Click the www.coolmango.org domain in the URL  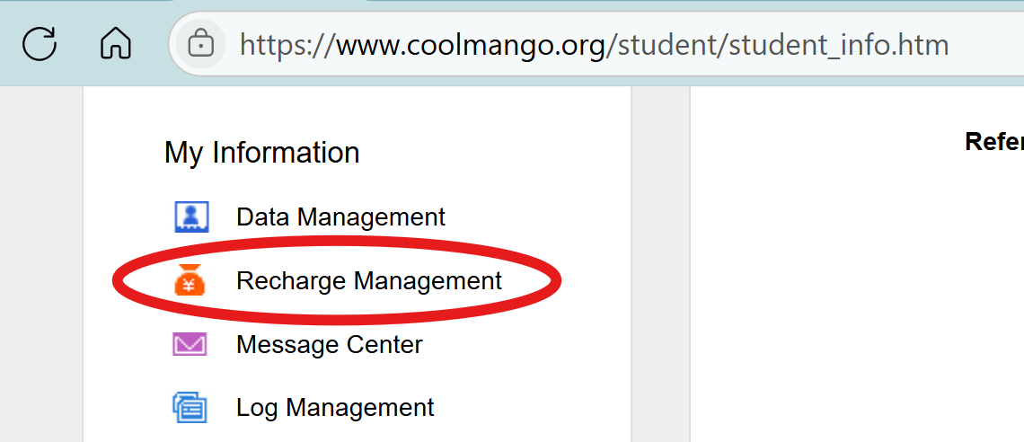click(x=470, y=45)
